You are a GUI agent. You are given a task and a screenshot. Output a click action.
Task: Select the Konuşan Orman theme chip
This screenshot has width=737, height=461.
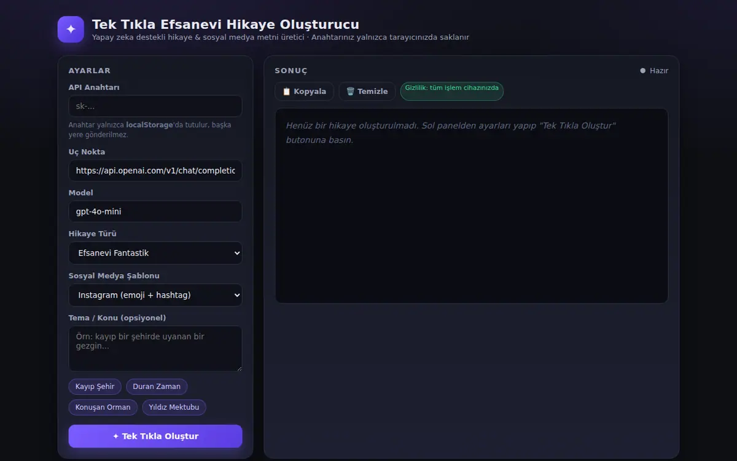point(103,408)
